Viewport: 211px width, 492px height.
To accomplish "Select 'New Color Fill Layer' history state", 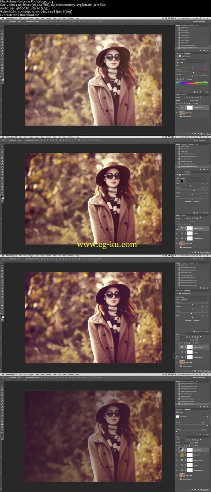I will [187, 394].
